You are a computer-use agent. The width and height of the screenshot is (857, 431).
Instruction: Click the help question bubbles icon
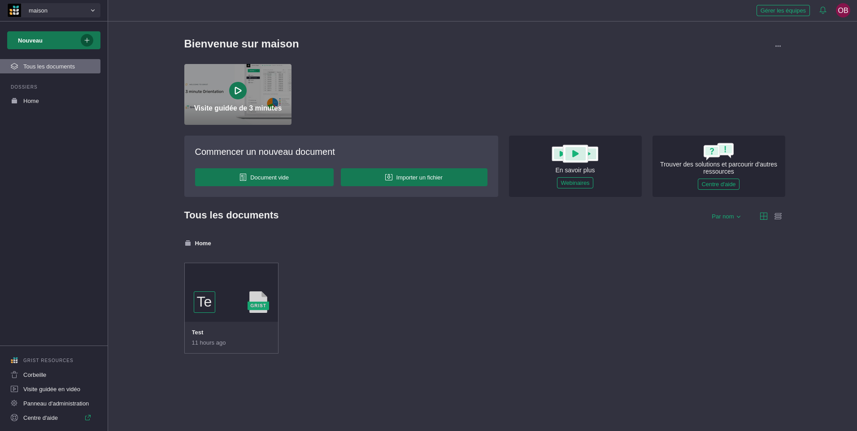pyautogui.click(x=718, y=151)
